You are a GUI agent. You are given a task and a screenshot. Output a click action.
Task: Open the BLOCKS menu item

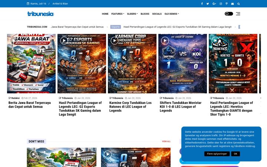(145, 14)
